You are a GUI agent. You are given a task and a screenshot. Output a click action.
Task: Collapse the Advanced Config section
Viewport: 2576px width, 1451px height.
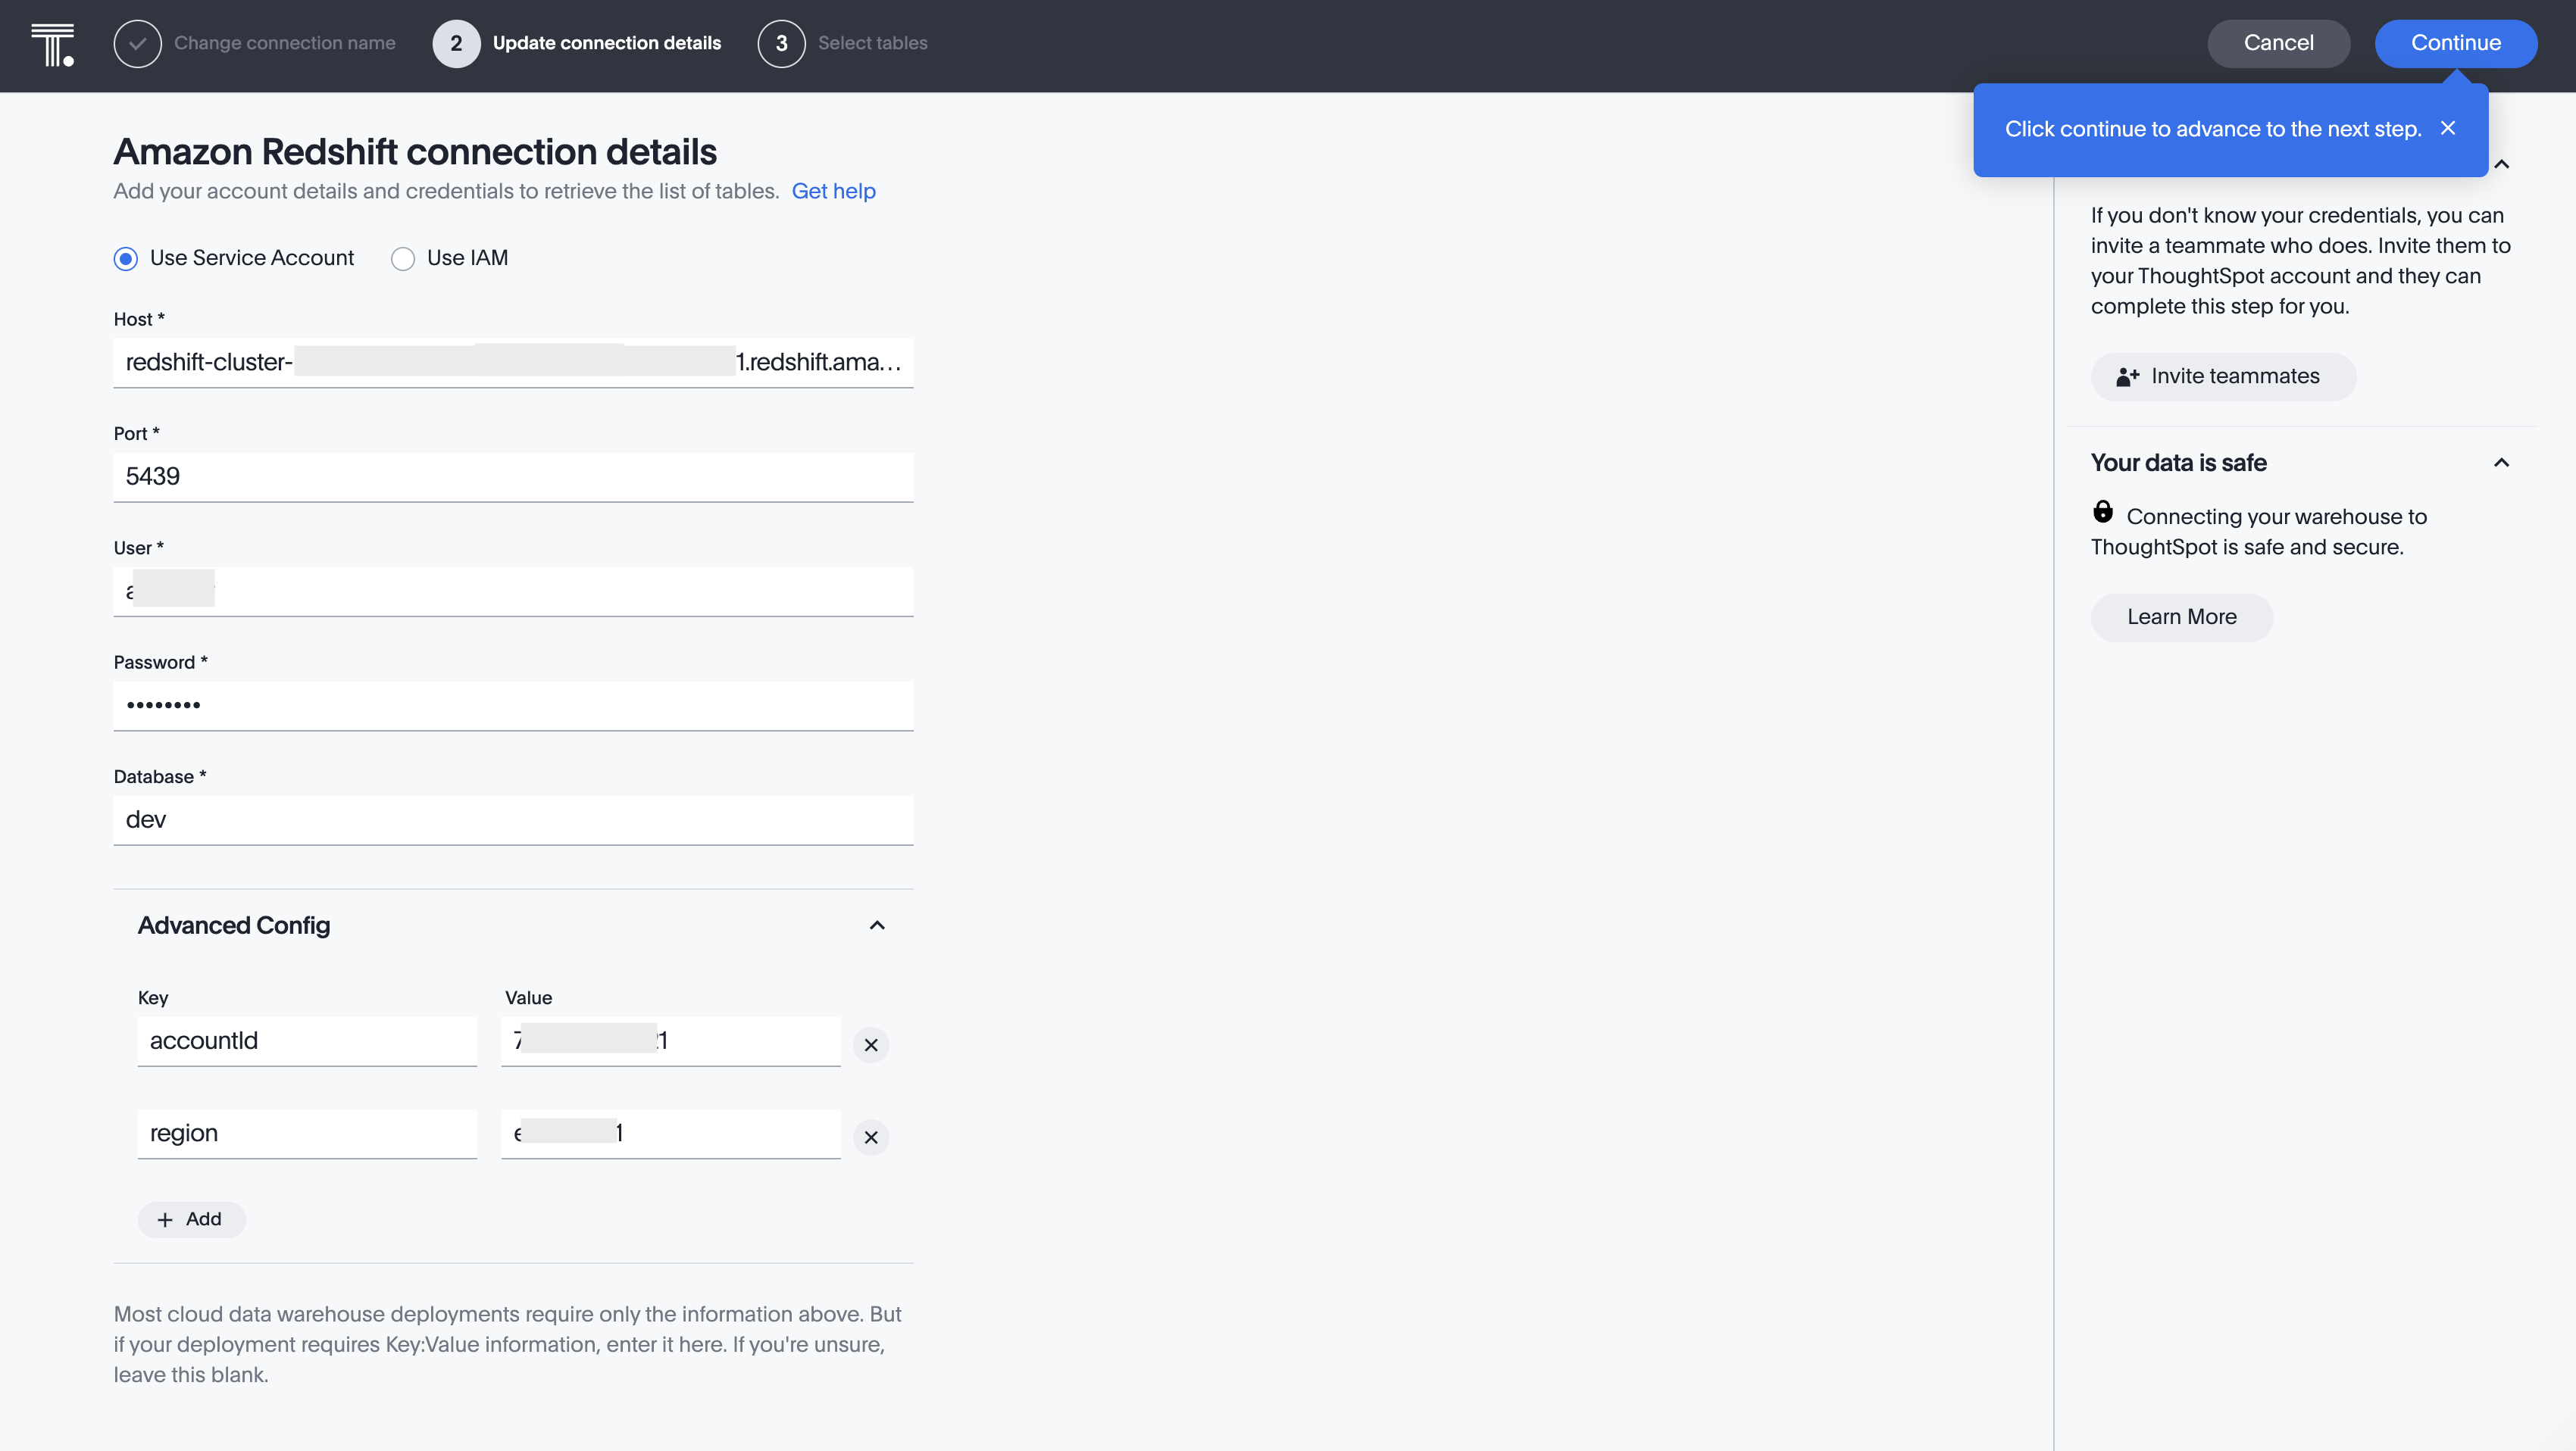pos(876,925)
